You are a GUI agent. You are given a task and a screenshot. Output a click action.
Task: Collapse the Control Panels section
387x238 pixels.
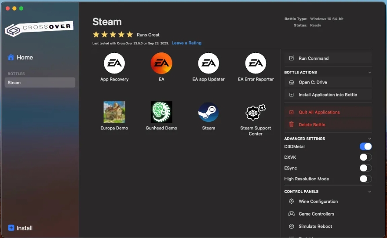369,191
